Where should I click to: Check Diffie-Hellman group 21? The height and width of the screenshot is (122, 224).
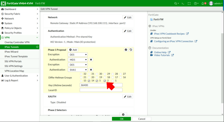pos(81,77)
